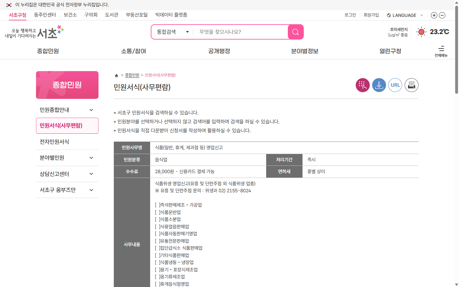Viewport: 459px width, 287px height.
Task: Click the 식용얼음판매업 list entry
Action: [x=172, y=227]
